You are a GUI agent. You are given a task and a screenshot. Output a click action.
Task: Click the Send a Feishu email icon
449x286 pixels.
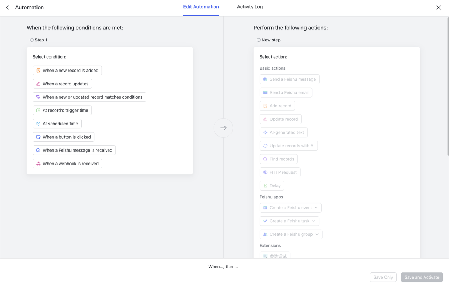[x=266, y=93]
